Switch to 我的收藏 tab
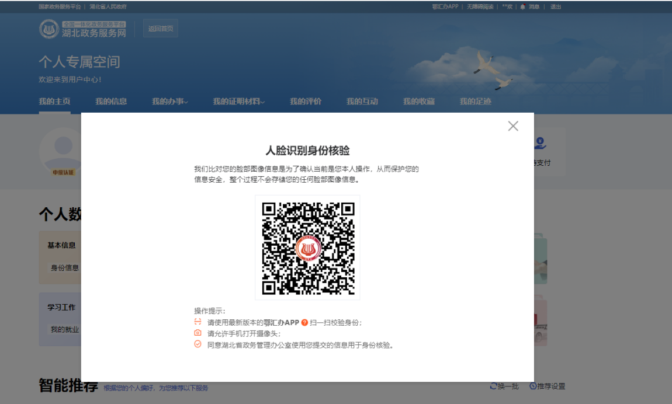 [419, 102]
